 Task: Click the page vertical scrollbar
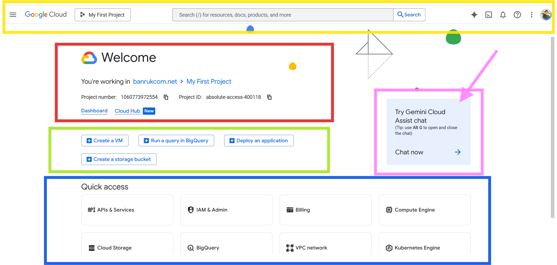[x=553, y=127]
